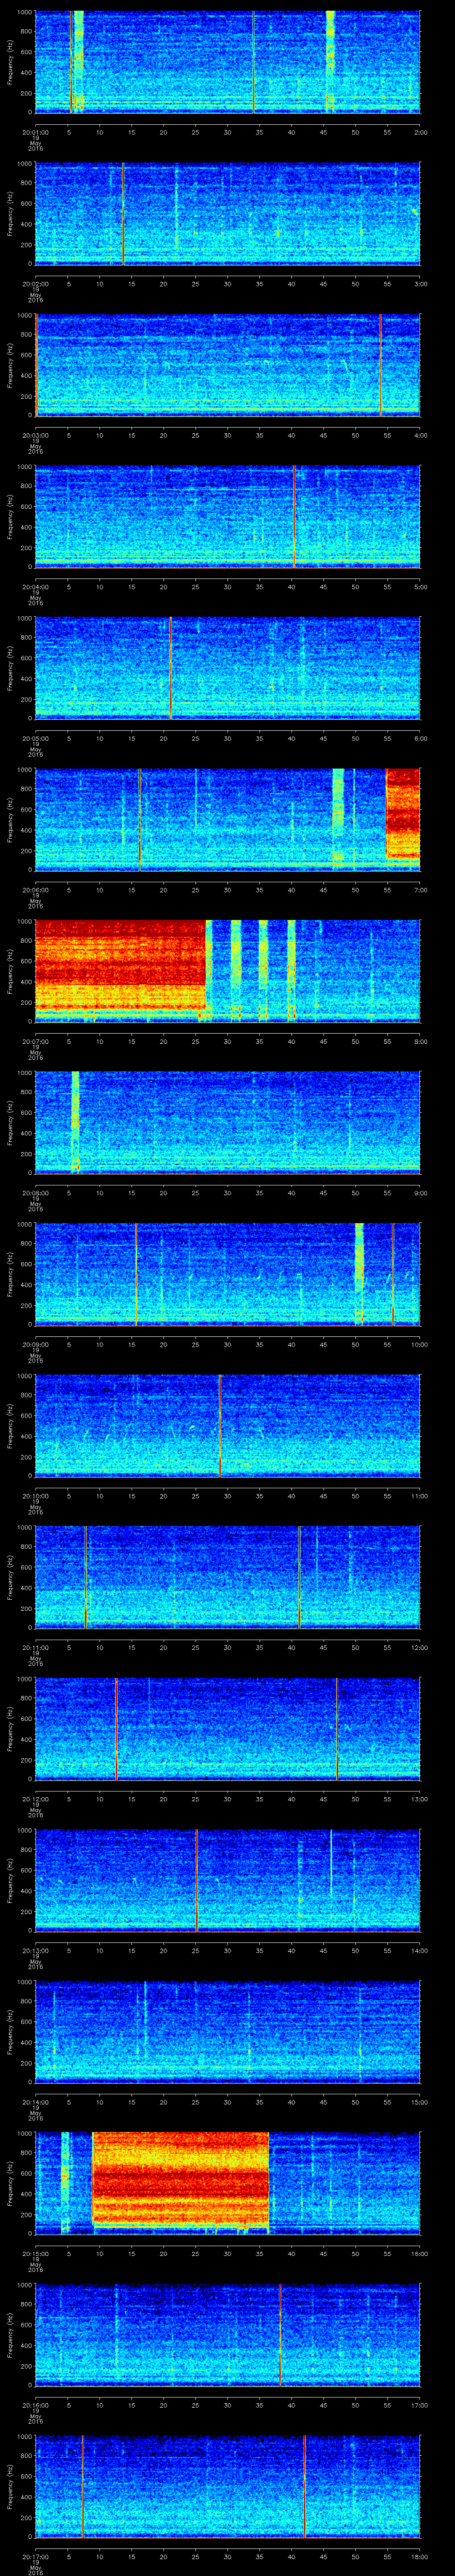
Task: Click the broadband burst in the 20:08:00 spectrogram
Action: (75, 1120)
